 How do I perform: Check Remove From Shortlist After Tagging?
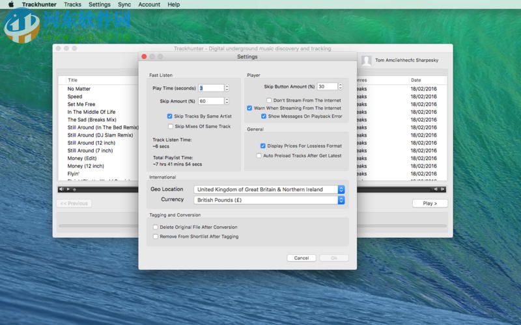click(x=156, y=237)
